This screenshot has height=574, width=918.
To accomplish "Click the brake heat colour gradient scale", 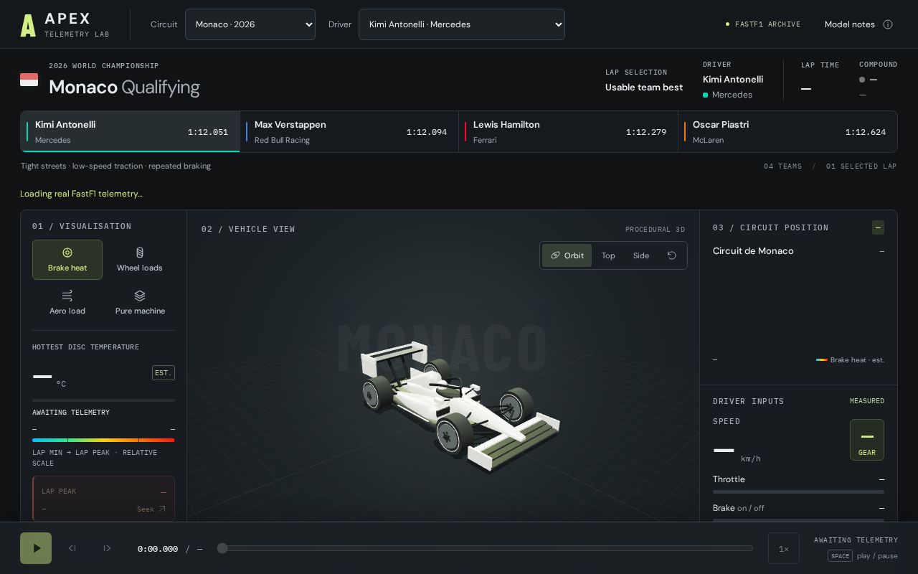I will (x=103, y=440).
